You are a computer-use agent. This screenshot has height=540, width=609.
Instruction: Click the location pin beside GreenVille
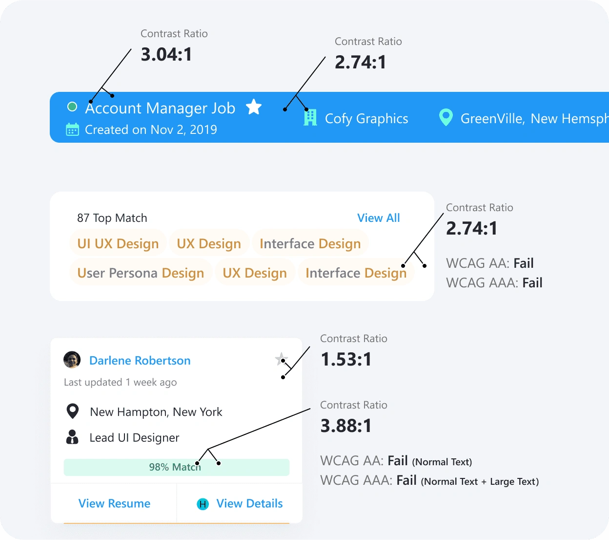[x=446, y=117]
